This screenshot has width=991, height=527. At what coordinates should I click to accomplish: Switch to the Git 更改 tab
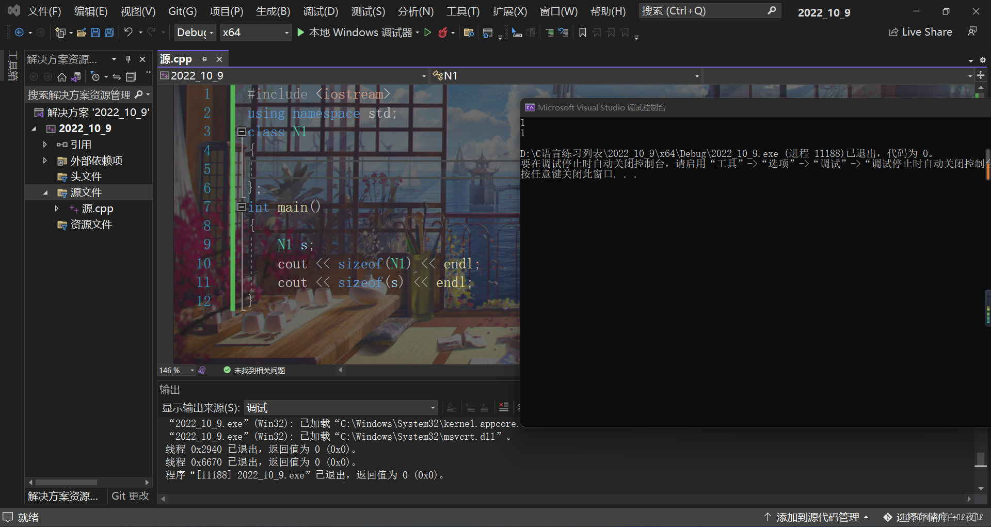pyautogui.click(x=130, y=496)
